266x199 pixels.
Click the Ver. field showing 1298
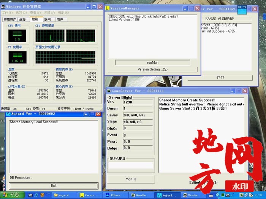[138, 102]
